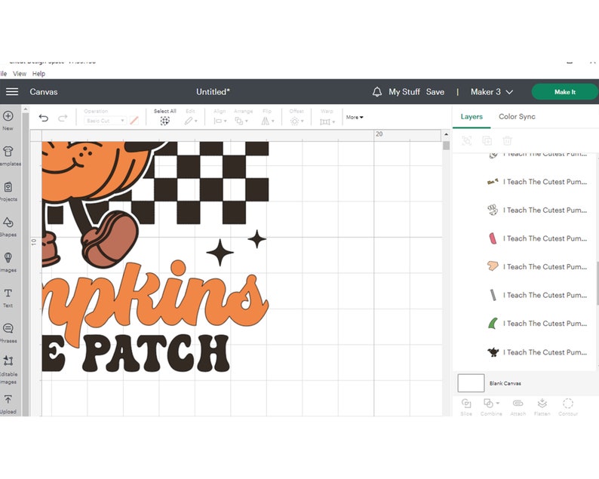Click the Blank Canvas swatch
Screen dimensions: 599x479
[471, 382]
